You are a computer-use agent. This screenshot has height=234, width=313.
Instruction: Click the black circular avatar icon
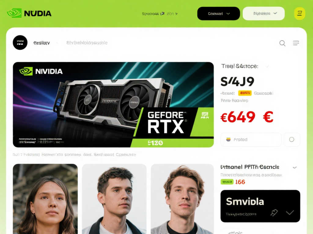tap(20, 43)
